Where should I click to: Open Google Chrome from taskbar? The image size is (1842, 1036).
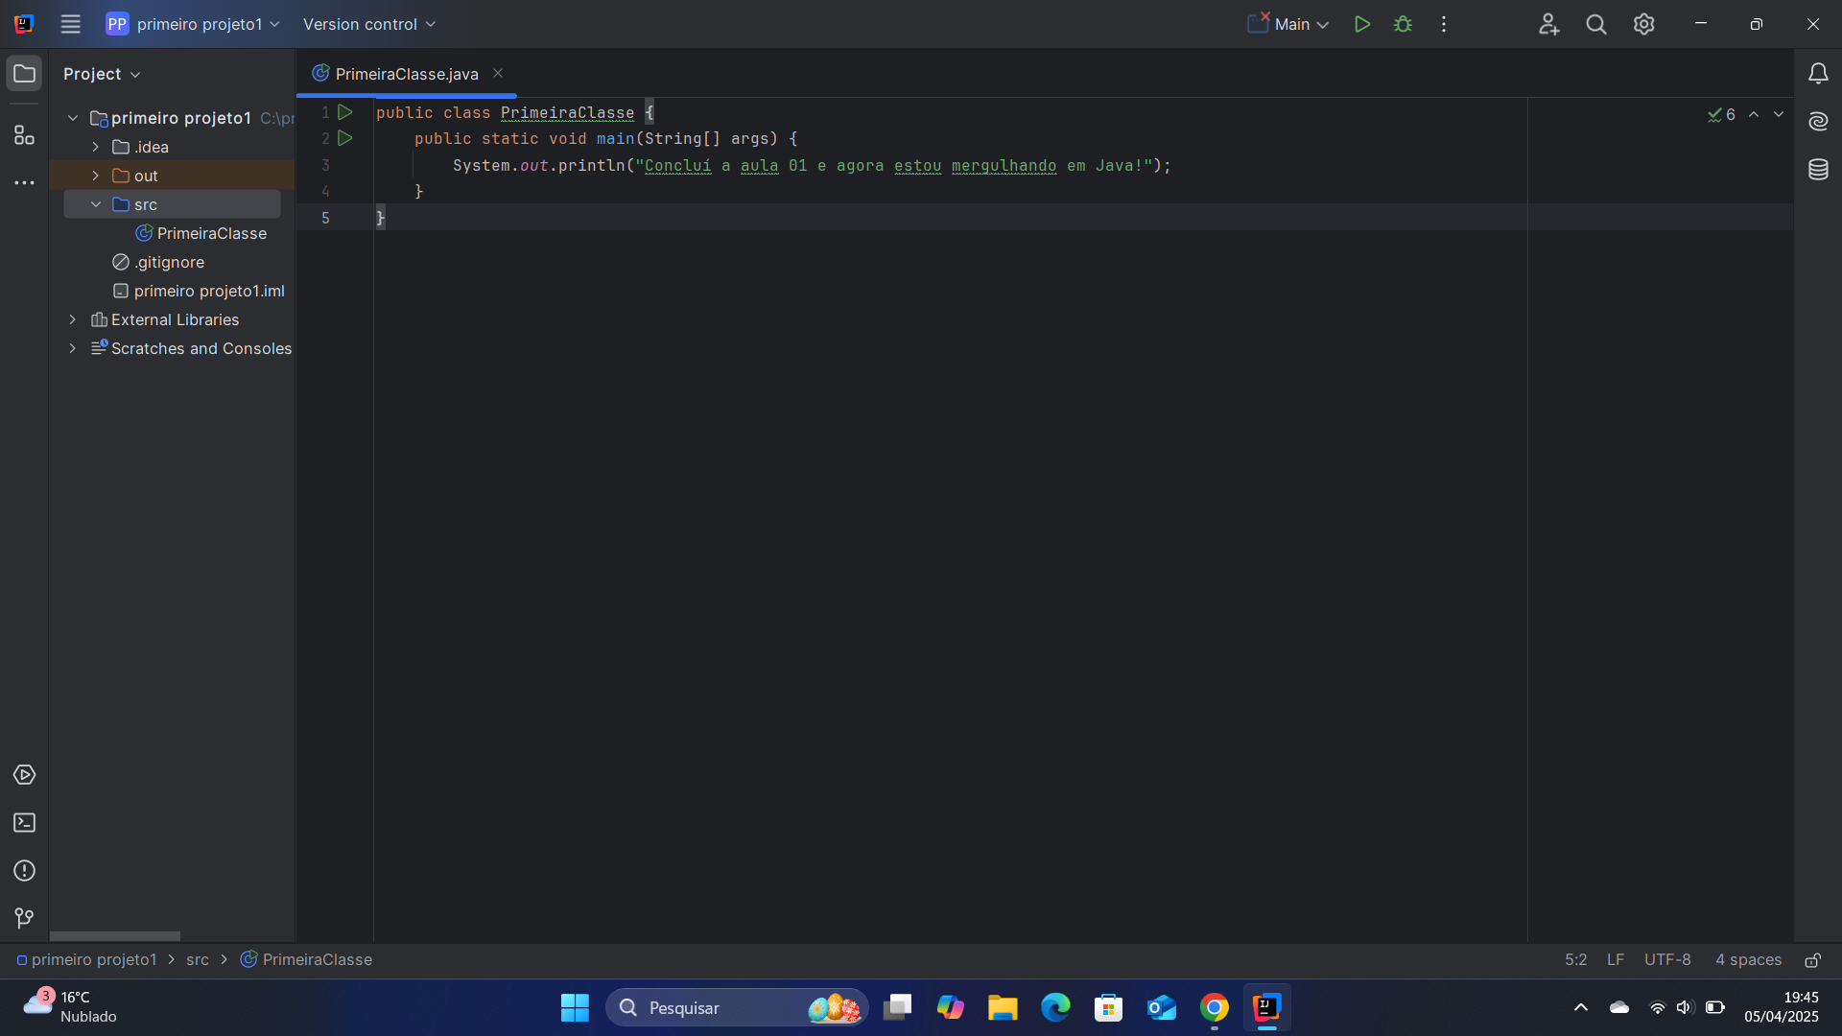[x=1215, y=1008]
